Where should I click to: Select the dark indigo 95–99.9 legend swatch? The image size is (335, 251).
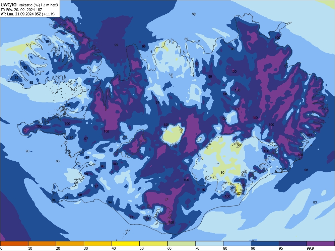coord(293,244)
